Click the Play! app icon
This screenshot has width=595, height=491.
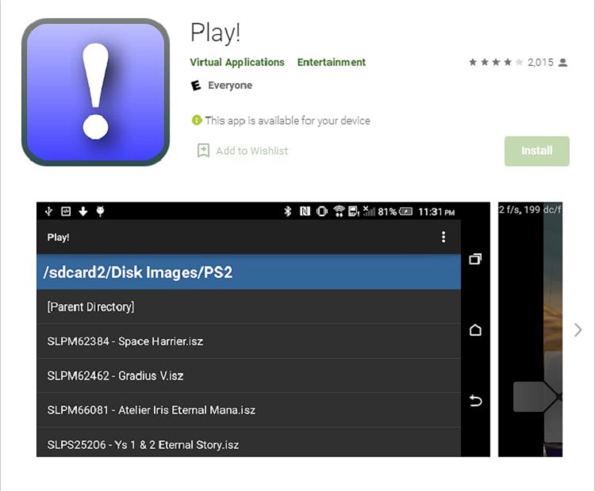pyautogui.click(x=96, y=92)
